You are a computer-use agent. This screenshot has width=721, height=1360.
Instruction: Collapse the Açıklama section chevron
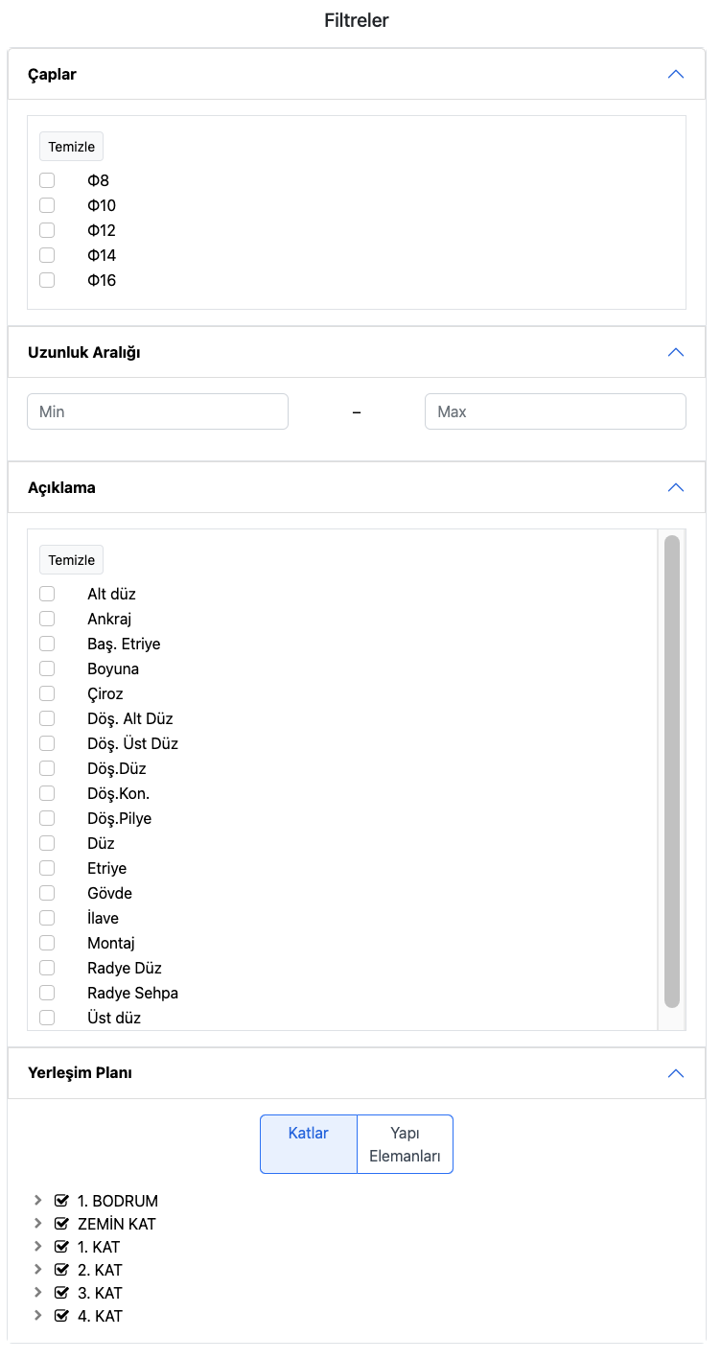click(676, 487)
